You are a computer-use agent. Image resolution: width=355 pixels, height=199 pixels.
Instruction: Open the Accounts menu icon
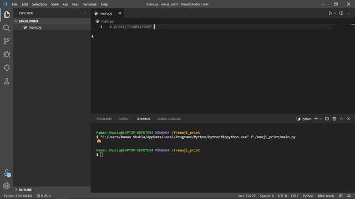pyautogui.click(x=7, y=173)
